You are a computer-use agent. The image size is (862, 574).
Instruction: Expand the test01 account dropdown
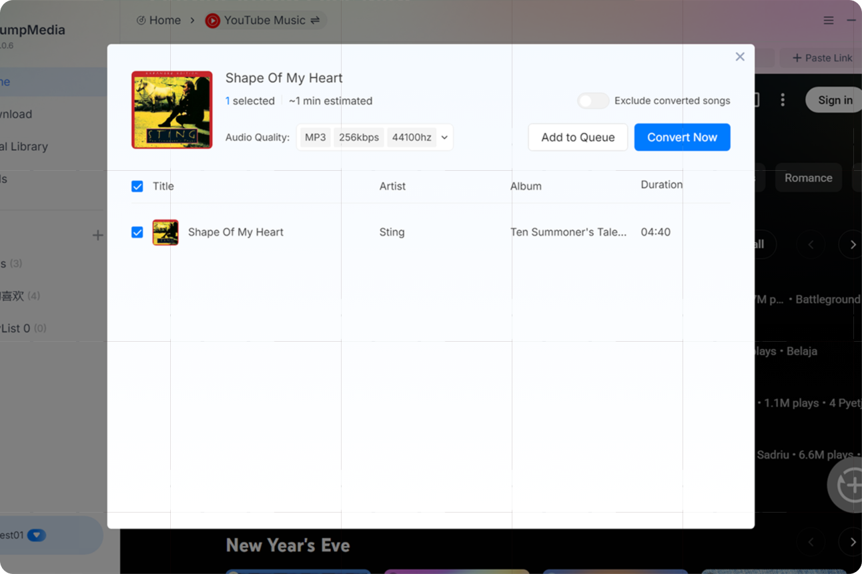pyautogui.click(x=38, y=535)
